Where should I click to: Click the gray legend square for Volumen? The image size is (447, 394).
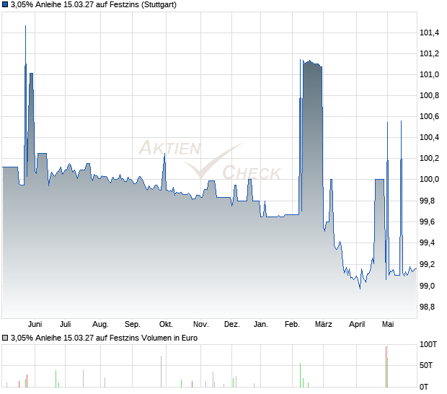pyautogui.click(x=5, y=338)
